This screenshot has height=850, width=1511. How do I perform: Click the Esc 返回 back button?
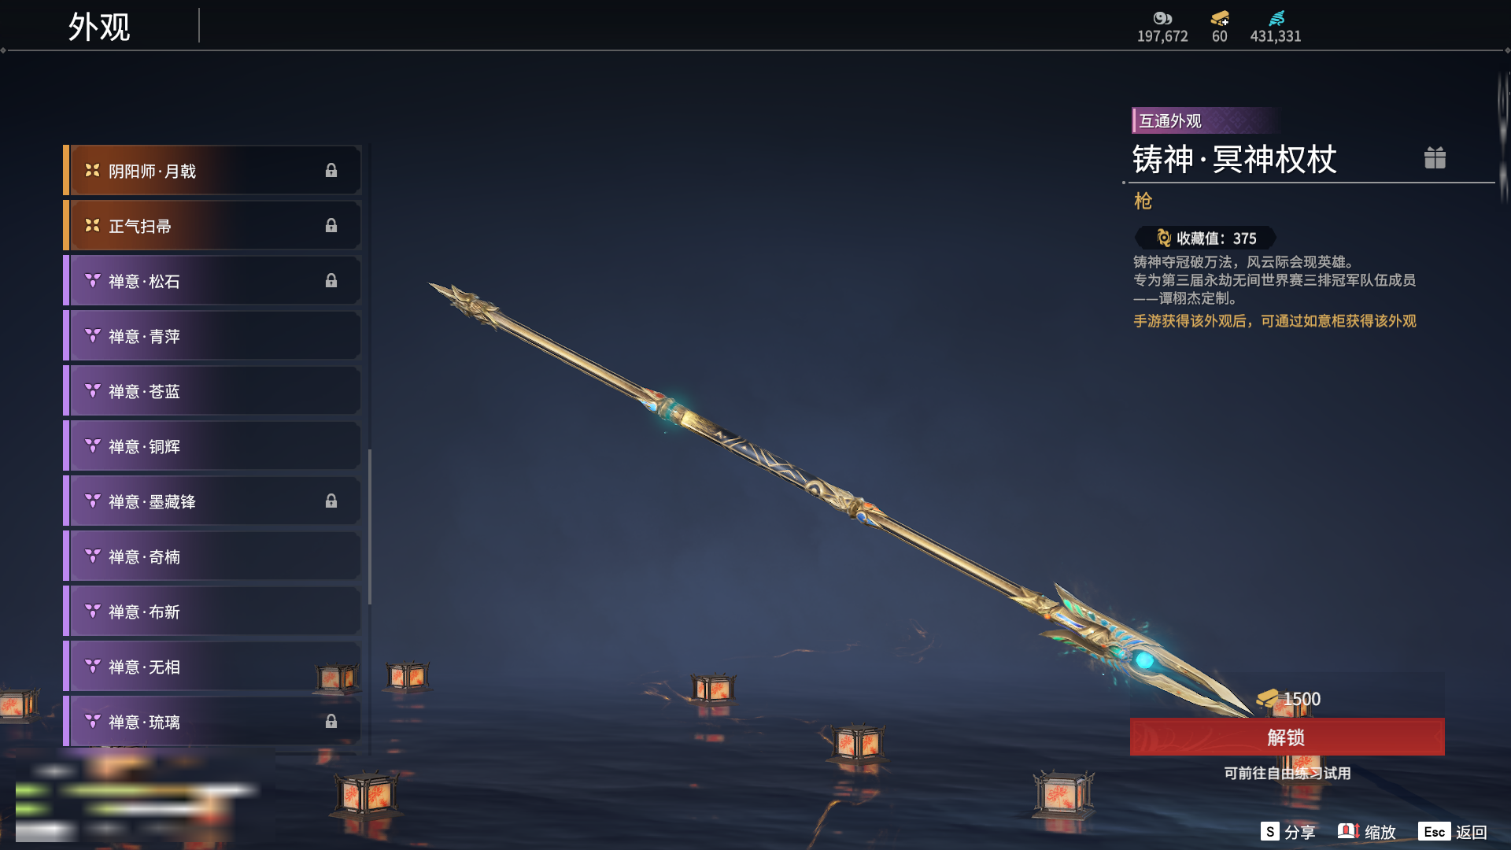[x=1453, y=832]
